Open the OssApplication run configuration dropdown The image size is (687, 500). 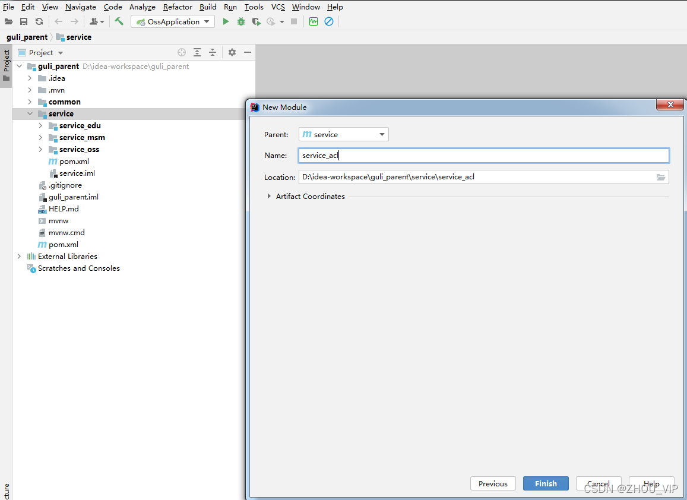click(x=173, y=21)
